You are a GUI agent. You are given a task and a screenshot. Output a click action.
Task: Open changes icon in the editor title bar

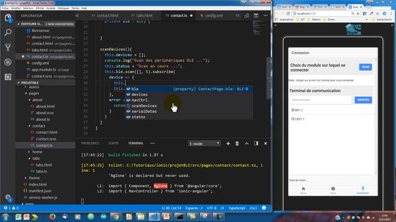(x=246, y=15)
